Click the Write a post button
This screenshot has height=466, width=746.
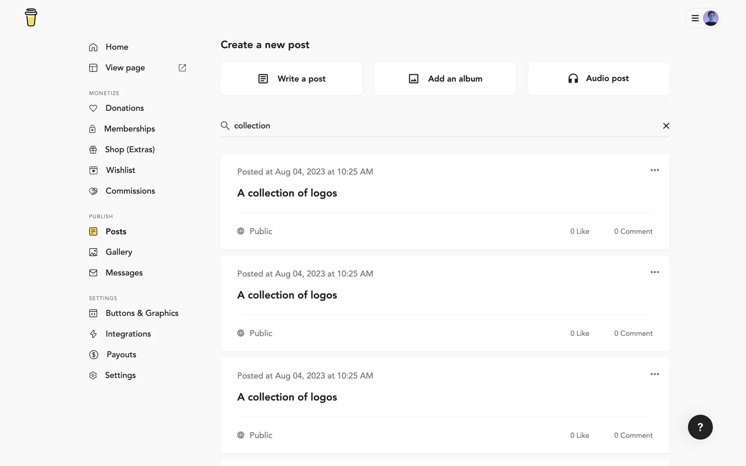click(x=291, y=78)
